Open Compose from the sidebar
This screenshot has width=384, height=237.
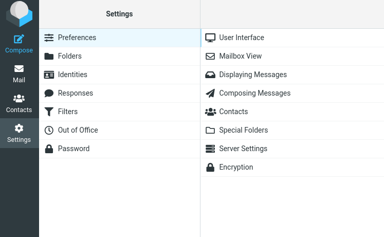tap(19, 44)
